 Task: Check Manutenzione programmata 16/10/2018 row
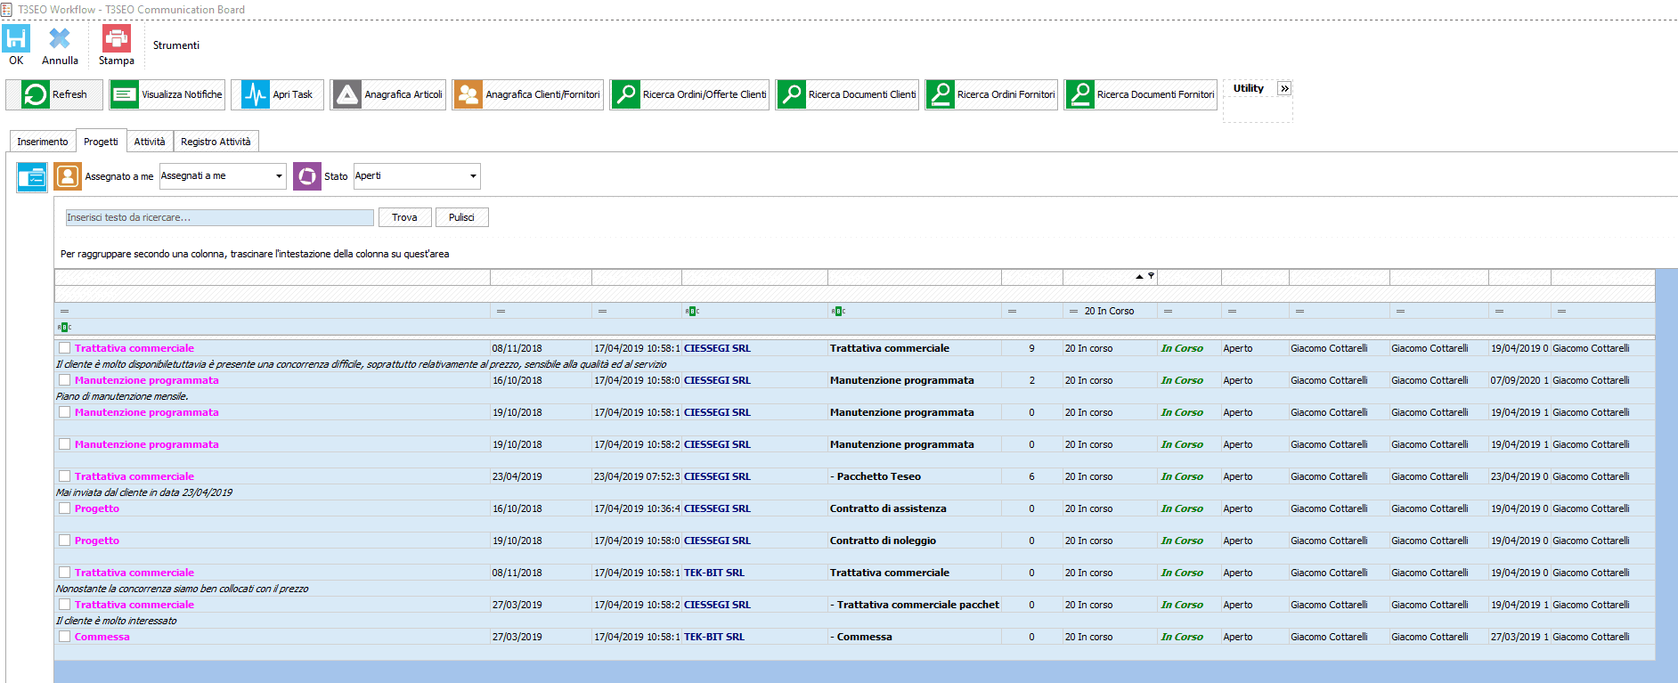pyautogui.click(x=64, y=380)
